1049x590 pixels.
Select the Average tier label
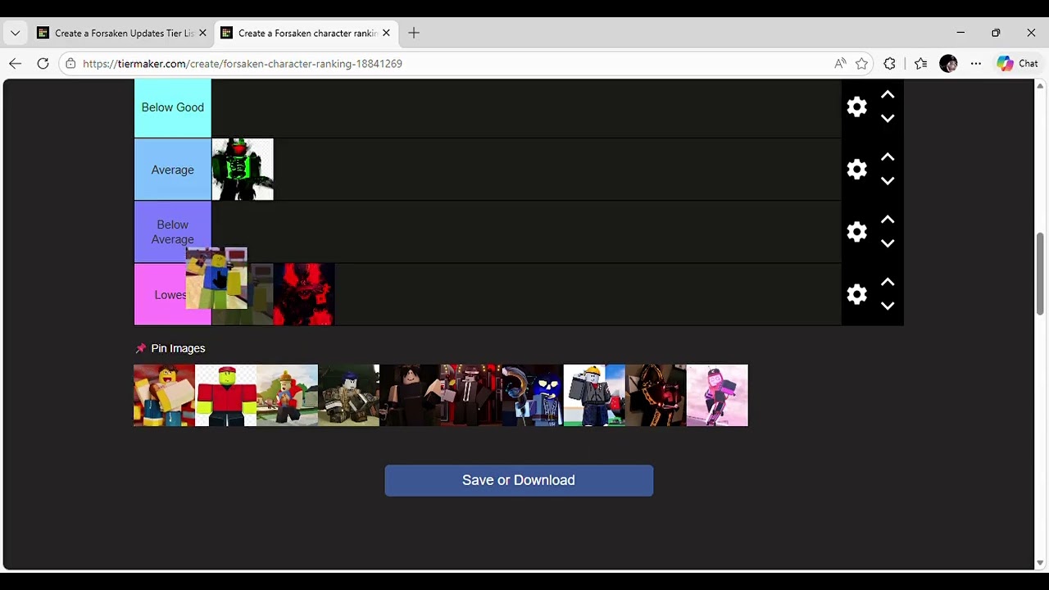tap(172, 170)
